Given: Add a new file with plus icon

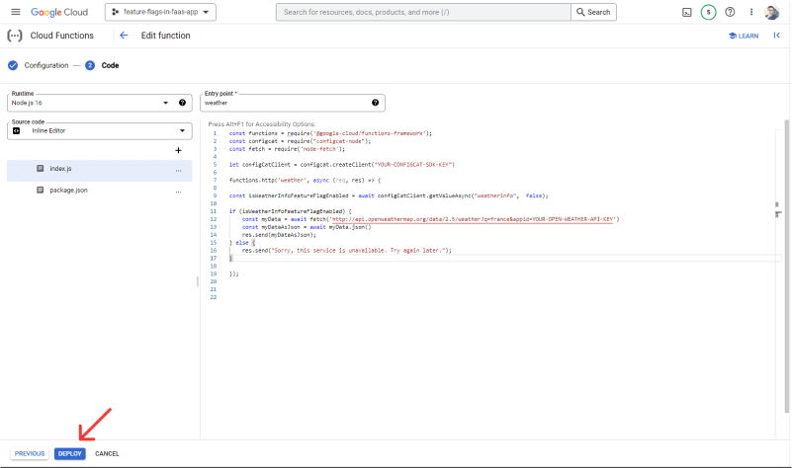Looking at the screenshot, I should (x=178, y=150).
